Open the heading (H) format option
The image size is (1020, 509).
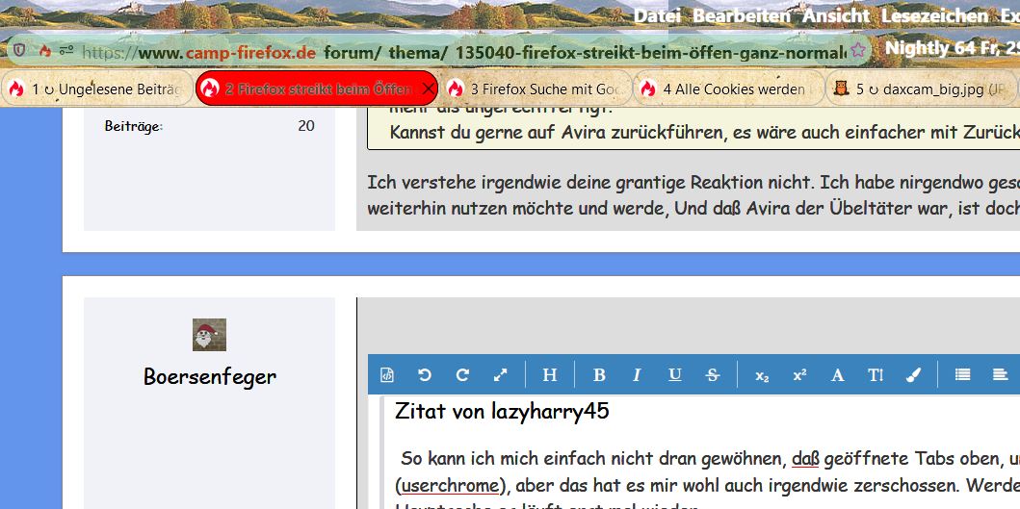[x=550, y=375]
